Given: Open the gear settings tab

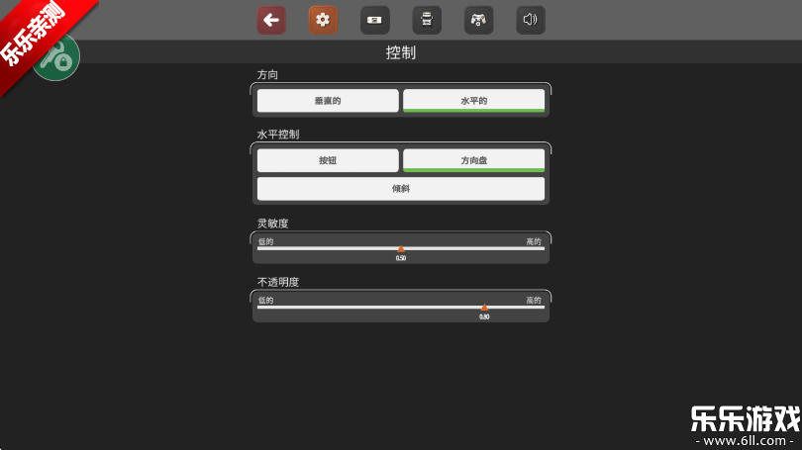Looking at the screenshot, I should 323,20.
